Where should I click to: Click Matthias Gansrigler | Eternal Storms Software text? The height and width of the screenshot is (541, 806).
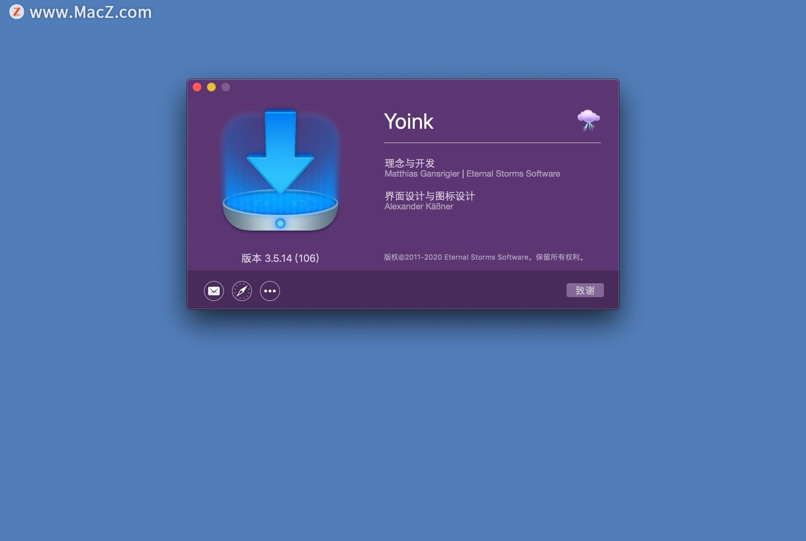click(x=472, y=173)
